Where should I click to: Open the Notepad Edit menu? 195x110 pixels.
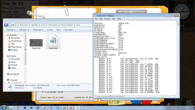pos(101,19)
